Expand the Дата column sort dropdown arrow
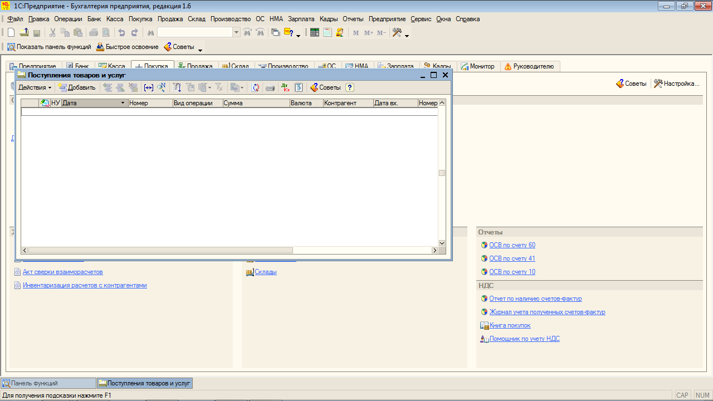This screenshot has width=713, height=401. [x=123, y=103]
